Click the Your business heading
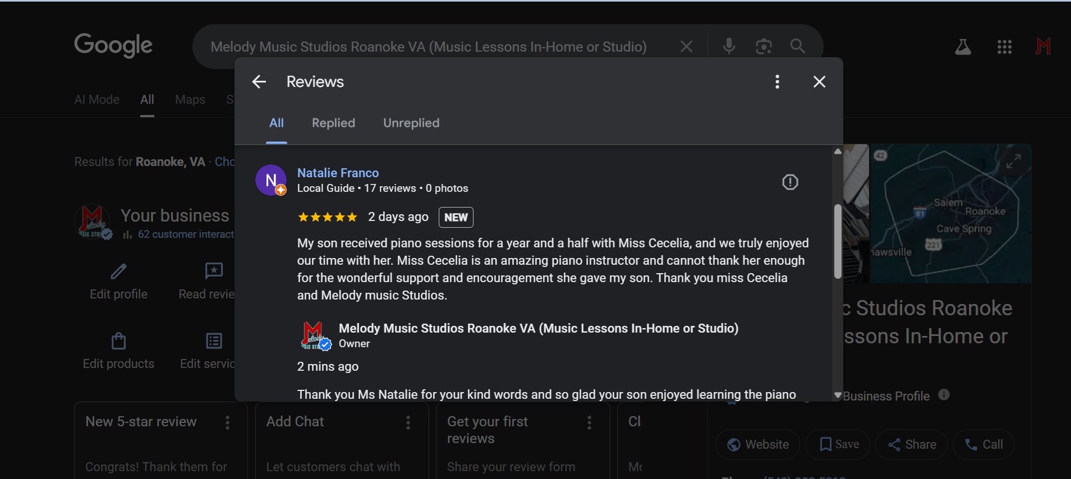1071x479 pixels. tap(175, 215)
